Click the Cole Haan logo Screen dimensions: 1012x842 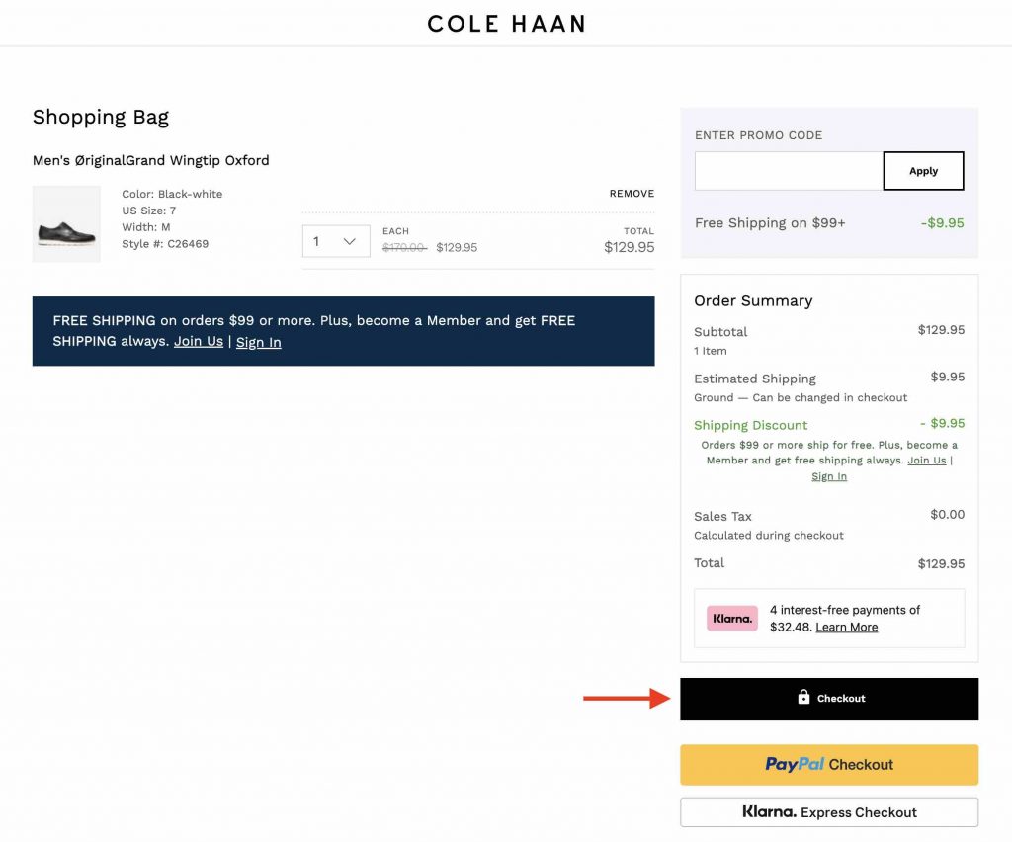(506, 23)
